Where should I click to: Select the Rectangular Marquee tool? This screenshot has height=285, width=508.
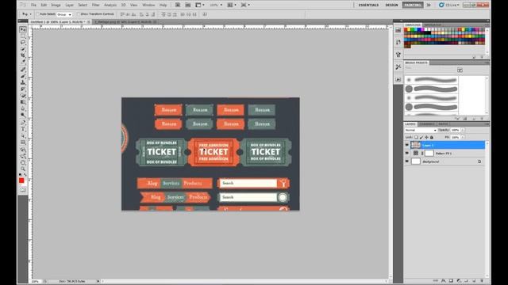[x=23, y=36]
